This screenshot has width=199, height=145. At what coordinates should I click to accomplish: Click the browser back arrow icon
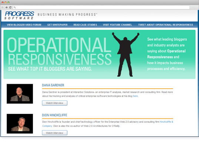click(x=3, y=7)
